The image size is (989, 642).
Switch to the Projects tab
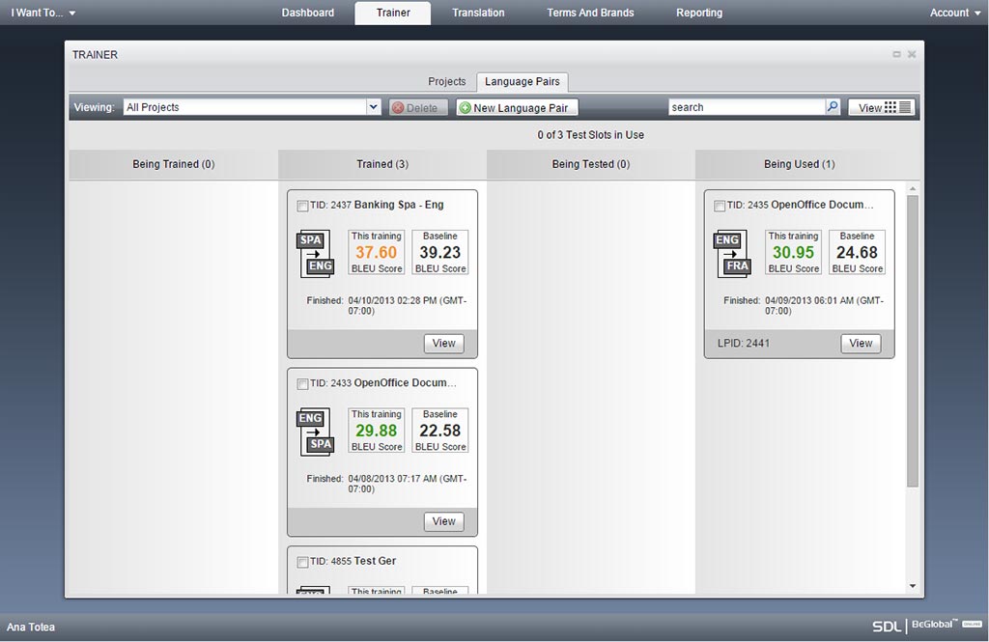click(x=446, y=82)
